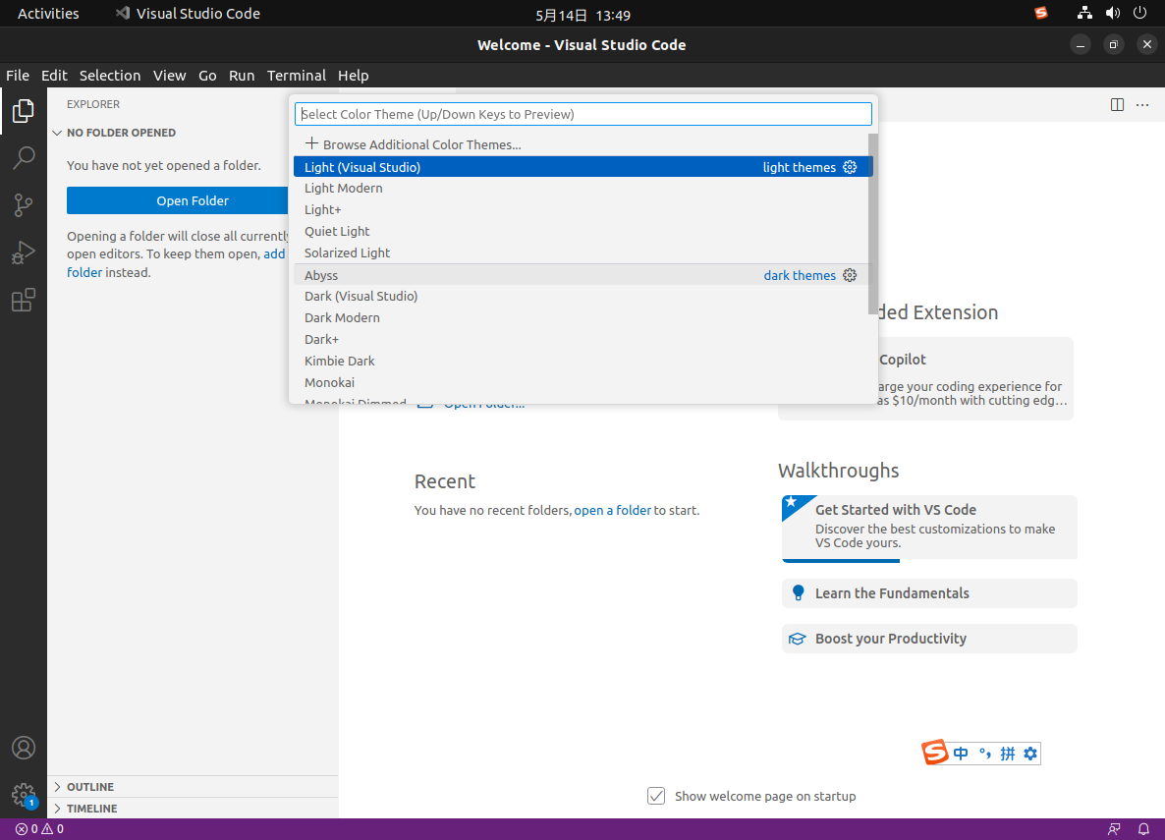This screenshot has height=840, width=1165.
Task: Open notifications bell in status bar
Action: tap(1143, 829)
